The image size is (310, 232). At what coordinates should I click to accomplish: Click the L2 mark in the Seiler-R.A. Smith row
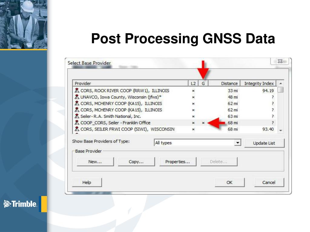point(193,117)
